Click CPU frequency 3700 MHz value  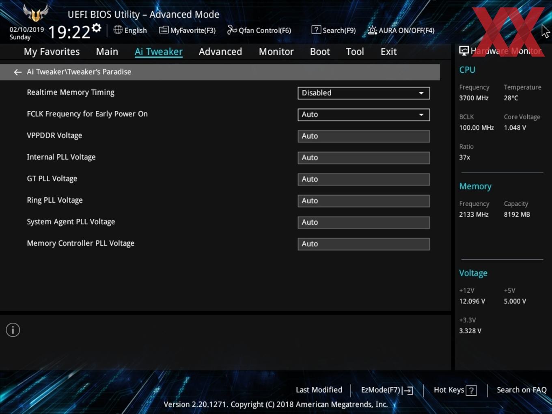point(474,98)
